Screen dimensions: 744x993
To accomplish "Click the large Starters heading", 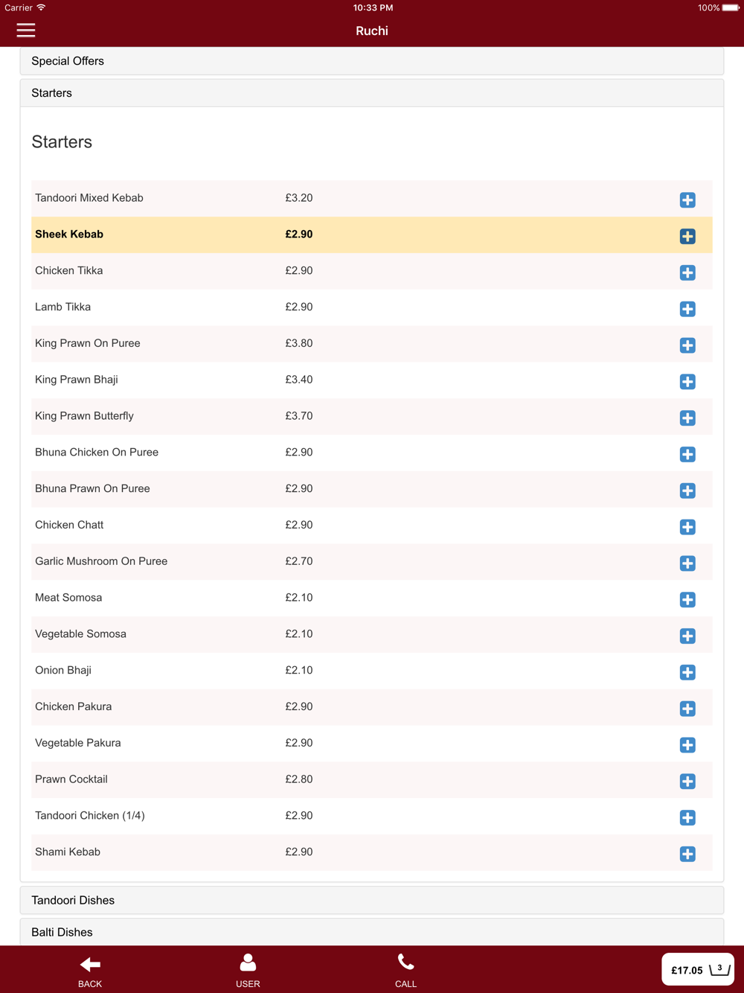I will tap(62, 142).
